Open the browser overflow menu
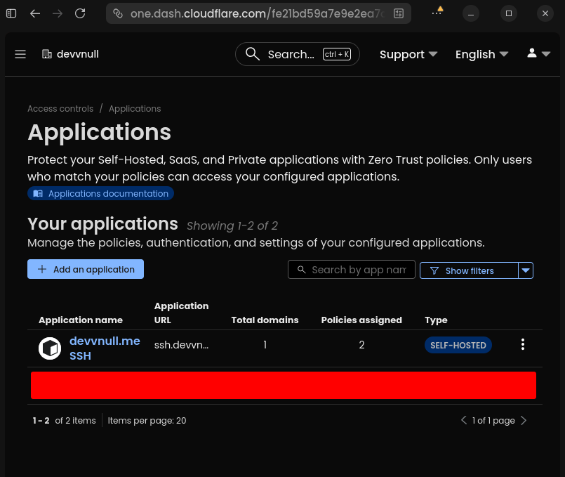565x477 pixels. [x=437, y=13]
